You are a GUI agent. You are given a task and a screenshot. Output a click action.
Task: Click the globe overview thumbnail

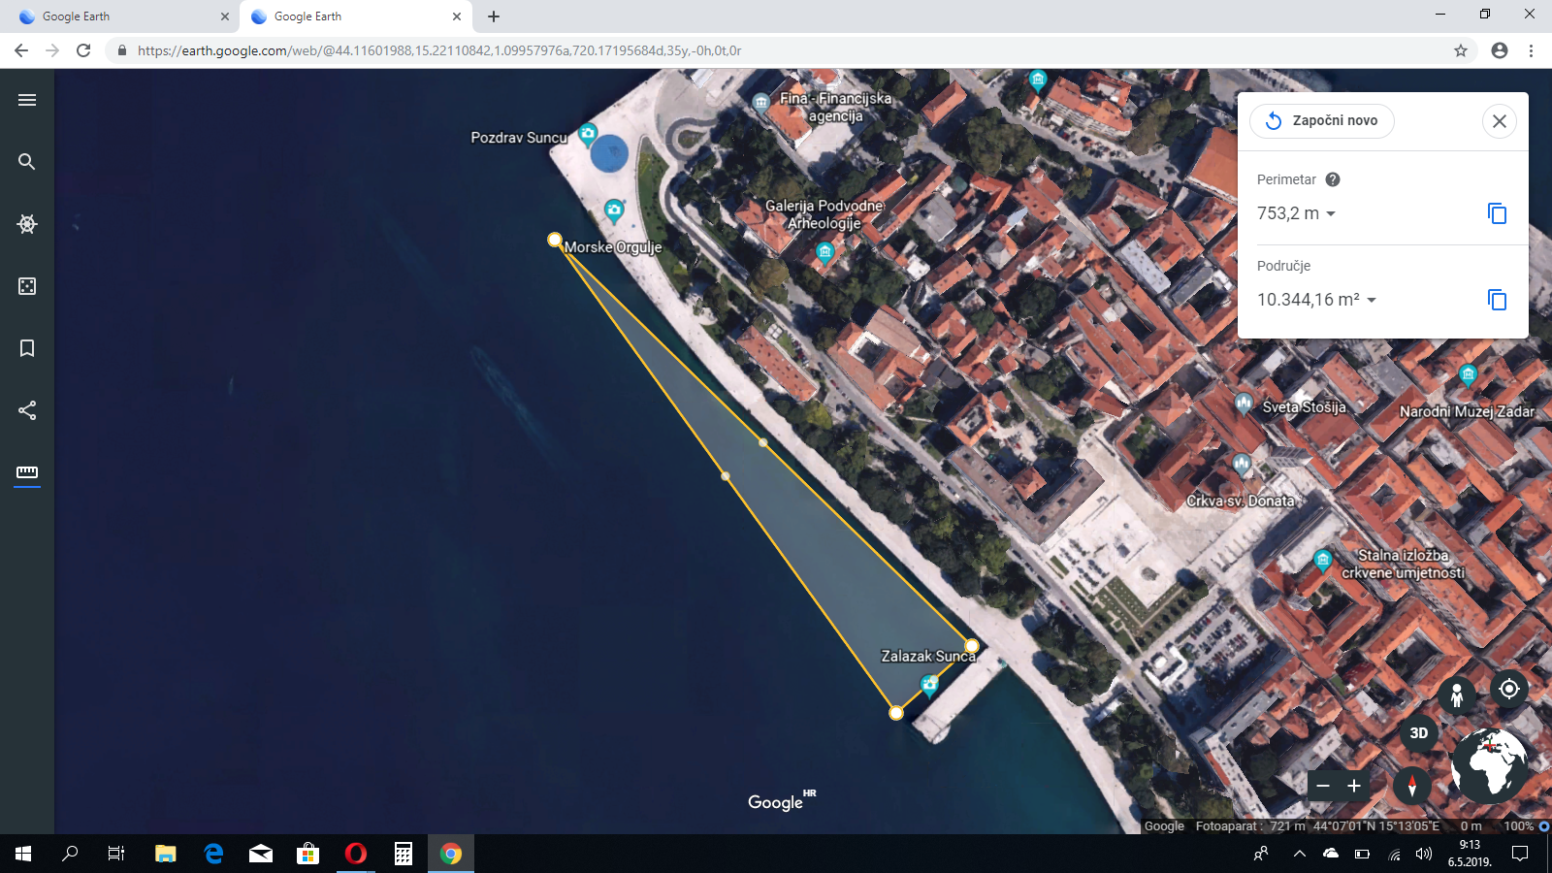pos(1489,765)
